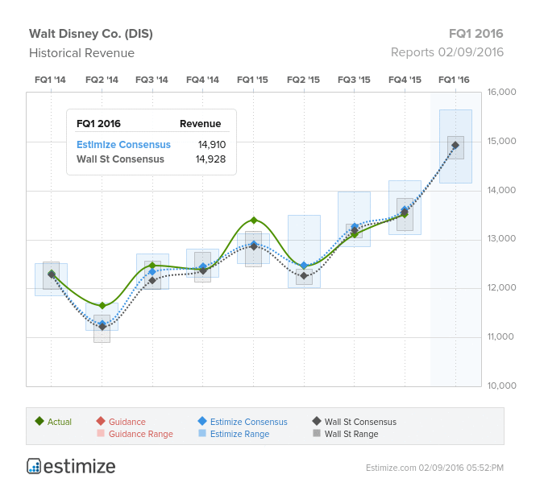Click the tooltip's FQ1 2016 heading

(98, 124)
